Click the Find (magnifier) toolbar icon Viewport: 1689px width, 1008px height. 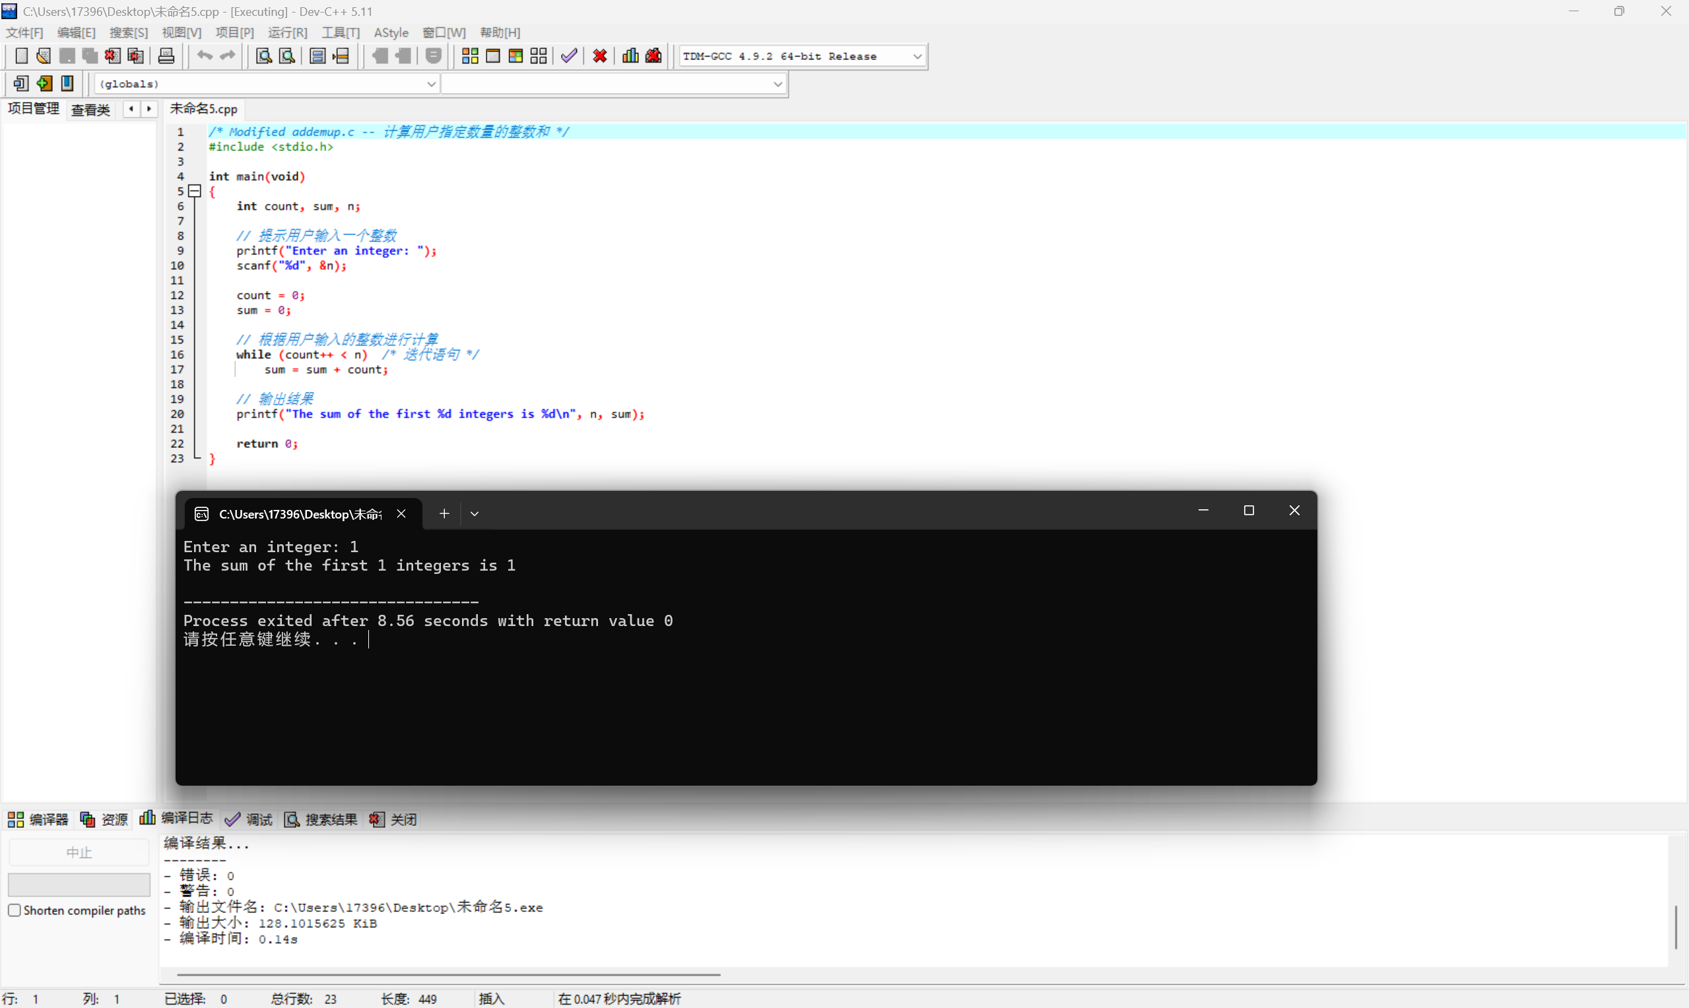[x=263, y=56]
